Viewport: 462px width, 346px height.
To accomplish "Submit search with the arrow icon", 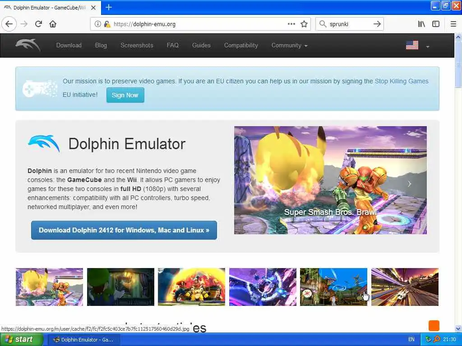I will [377, 24].
